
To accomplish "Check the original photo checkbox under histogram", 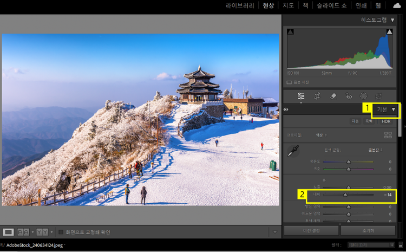I will (289, 82).
